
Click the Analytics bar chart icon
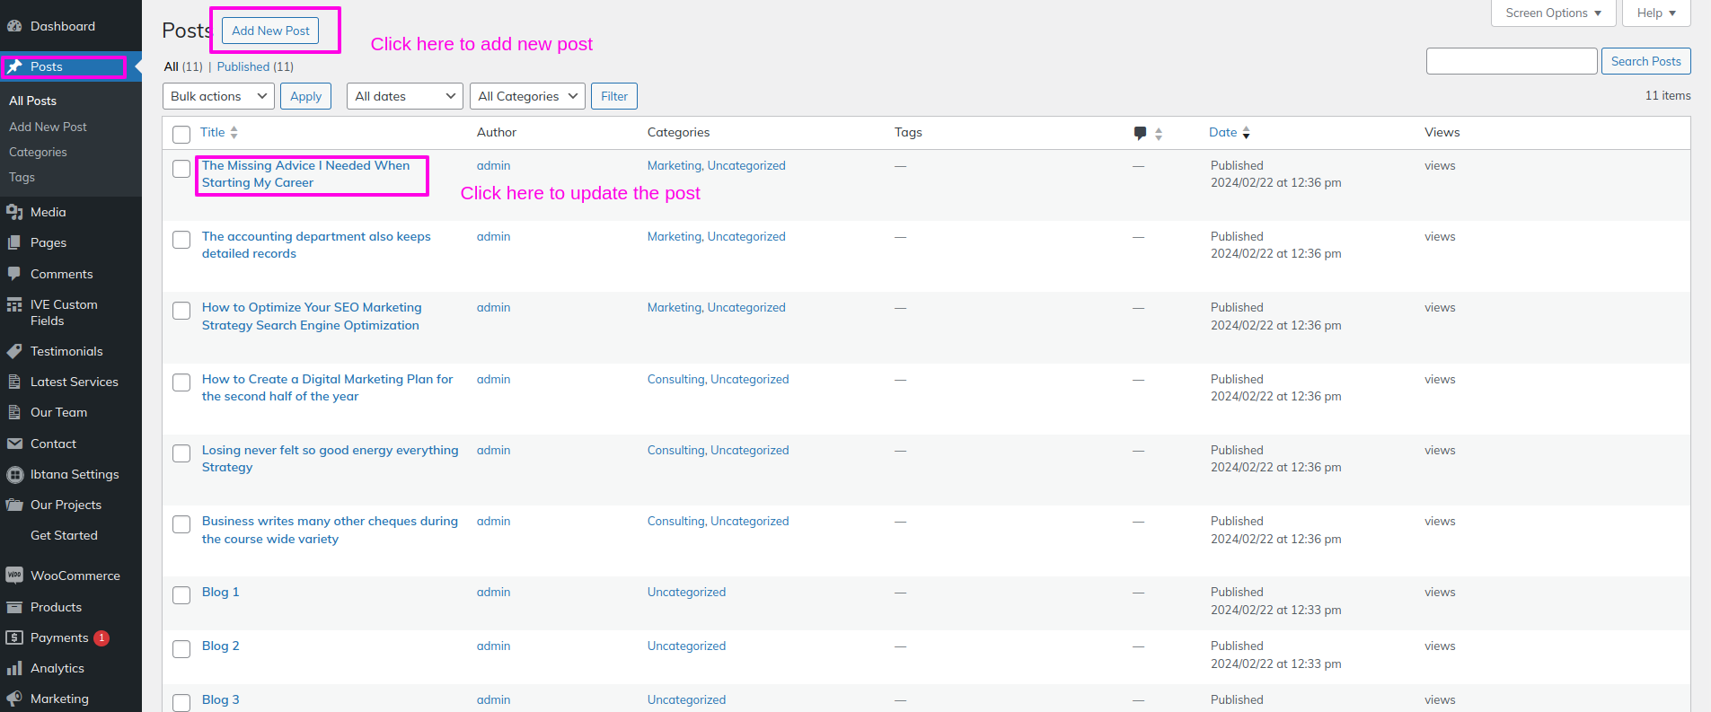14,668
